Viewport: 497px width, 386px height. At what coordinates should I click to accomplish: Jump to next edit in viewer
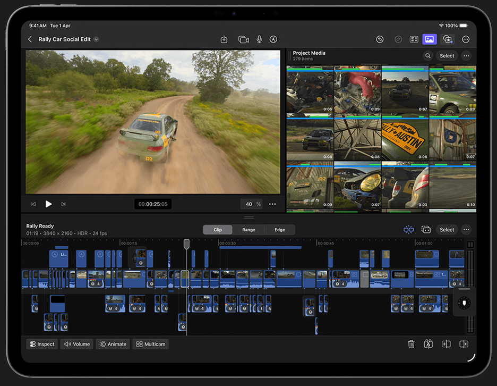pos(63,204)
